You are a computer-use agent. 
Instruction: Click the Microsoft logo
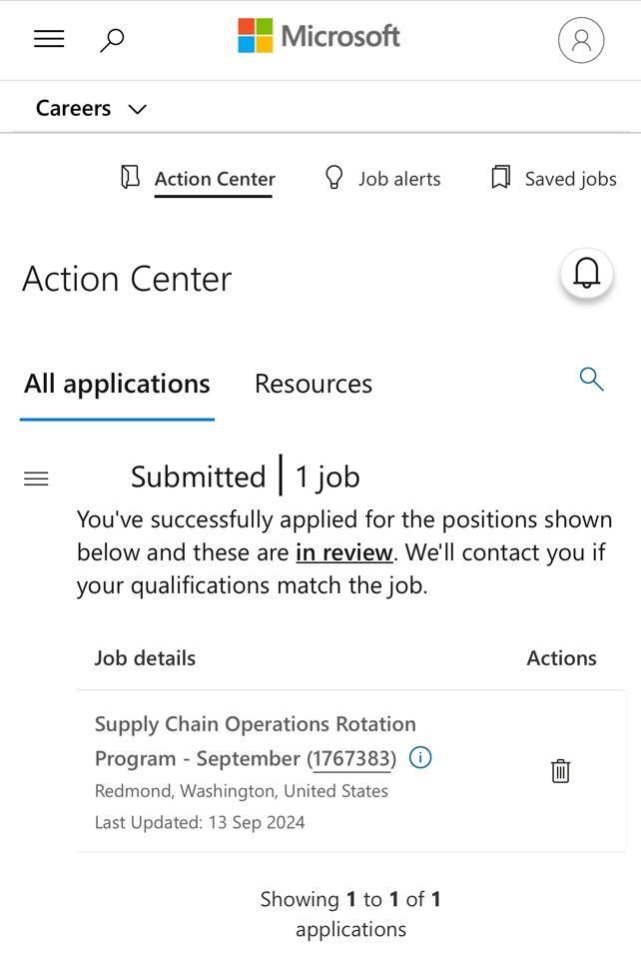317,35
